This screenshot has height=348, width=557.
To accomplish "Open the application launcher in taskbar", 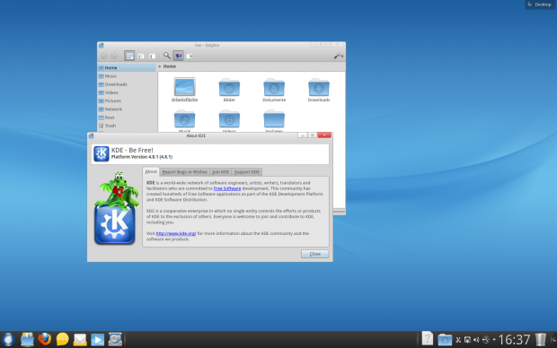I will pyautogui.click(x=8, y=340).
